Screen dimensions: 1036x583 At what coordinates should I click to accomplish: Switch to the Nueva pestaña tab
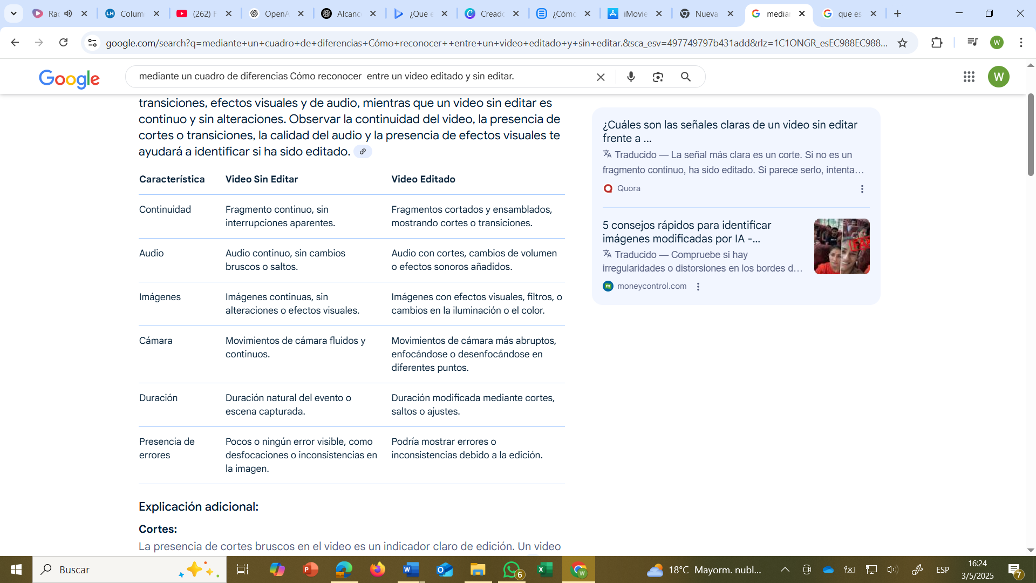tap(706, 13)
